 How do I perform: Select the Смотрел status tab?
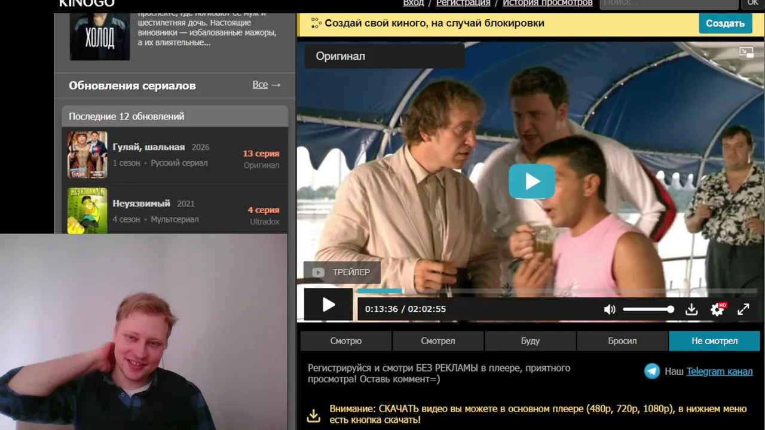438,341
